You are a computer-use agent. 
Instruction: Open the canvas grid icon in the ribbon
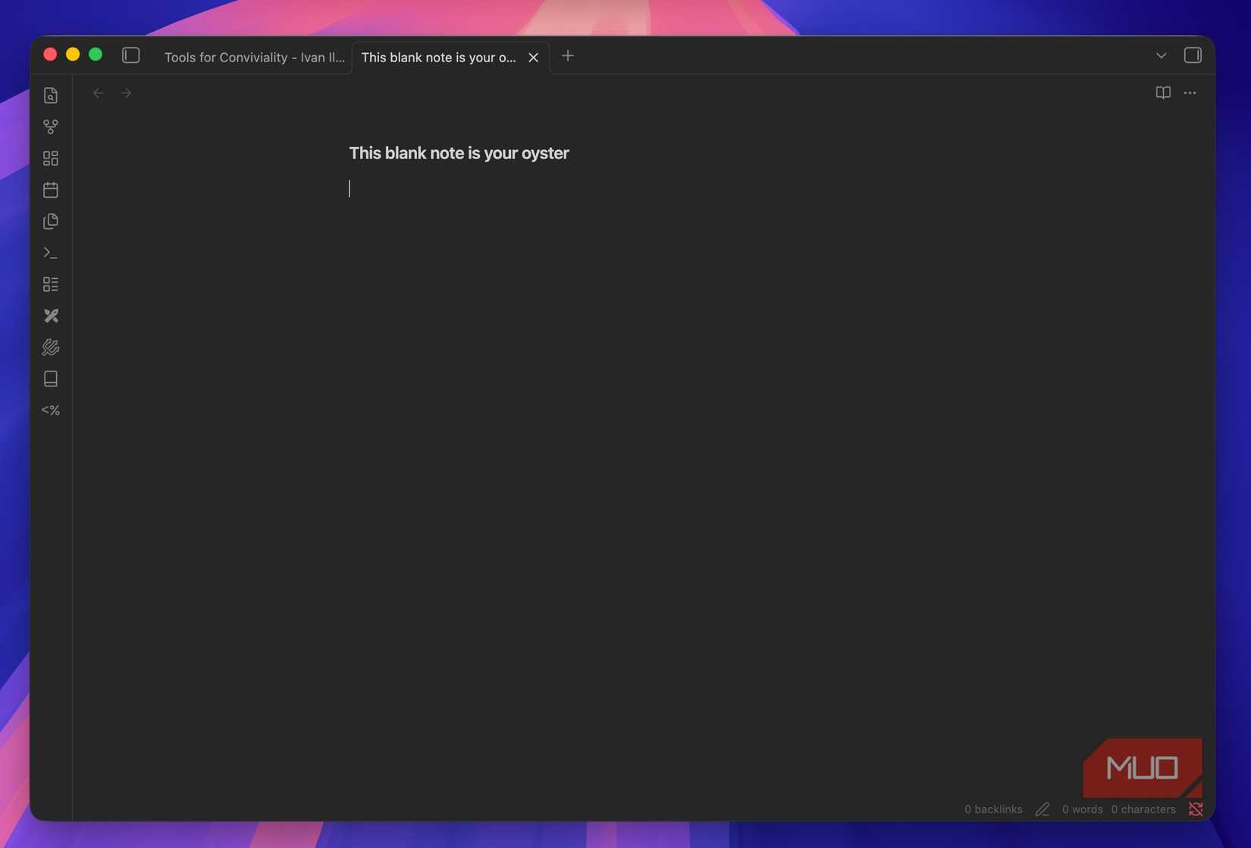pyautogui.click(x=51, y=158)
